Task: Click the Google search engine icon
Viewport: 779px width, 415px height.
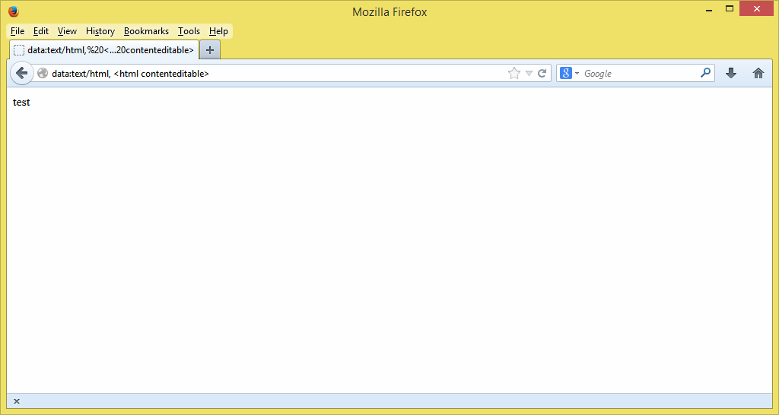Action: [566, 74]
